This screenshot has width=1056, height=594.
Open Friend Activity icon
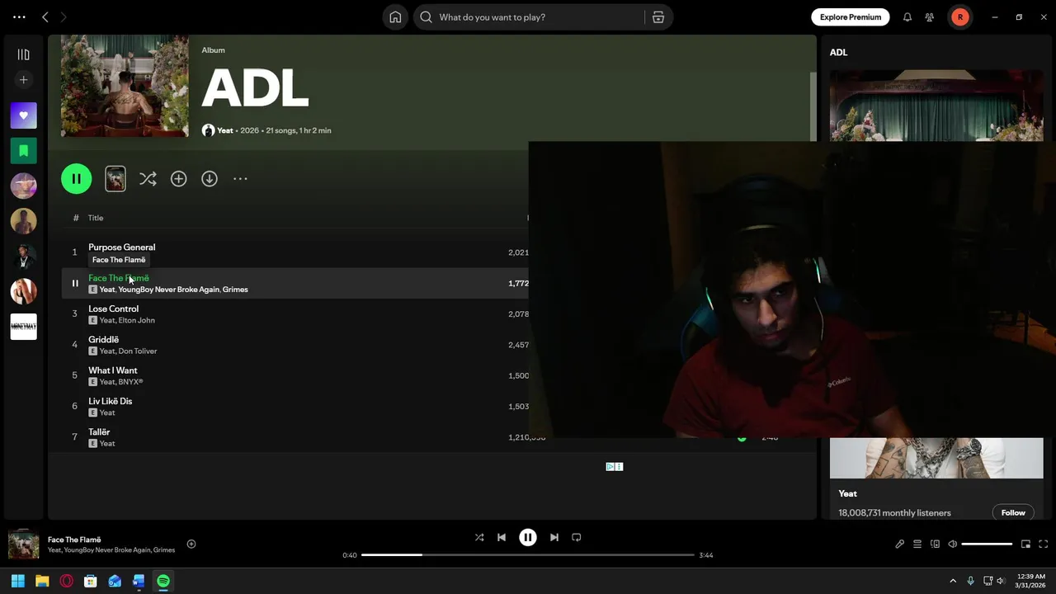[x=930, y=17]
